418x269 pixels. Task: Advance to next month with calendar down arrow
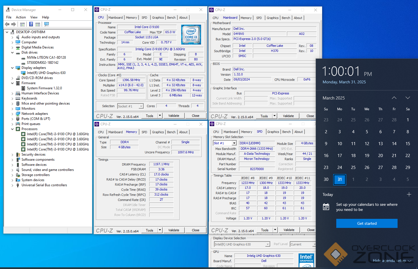tap(408, 98)
